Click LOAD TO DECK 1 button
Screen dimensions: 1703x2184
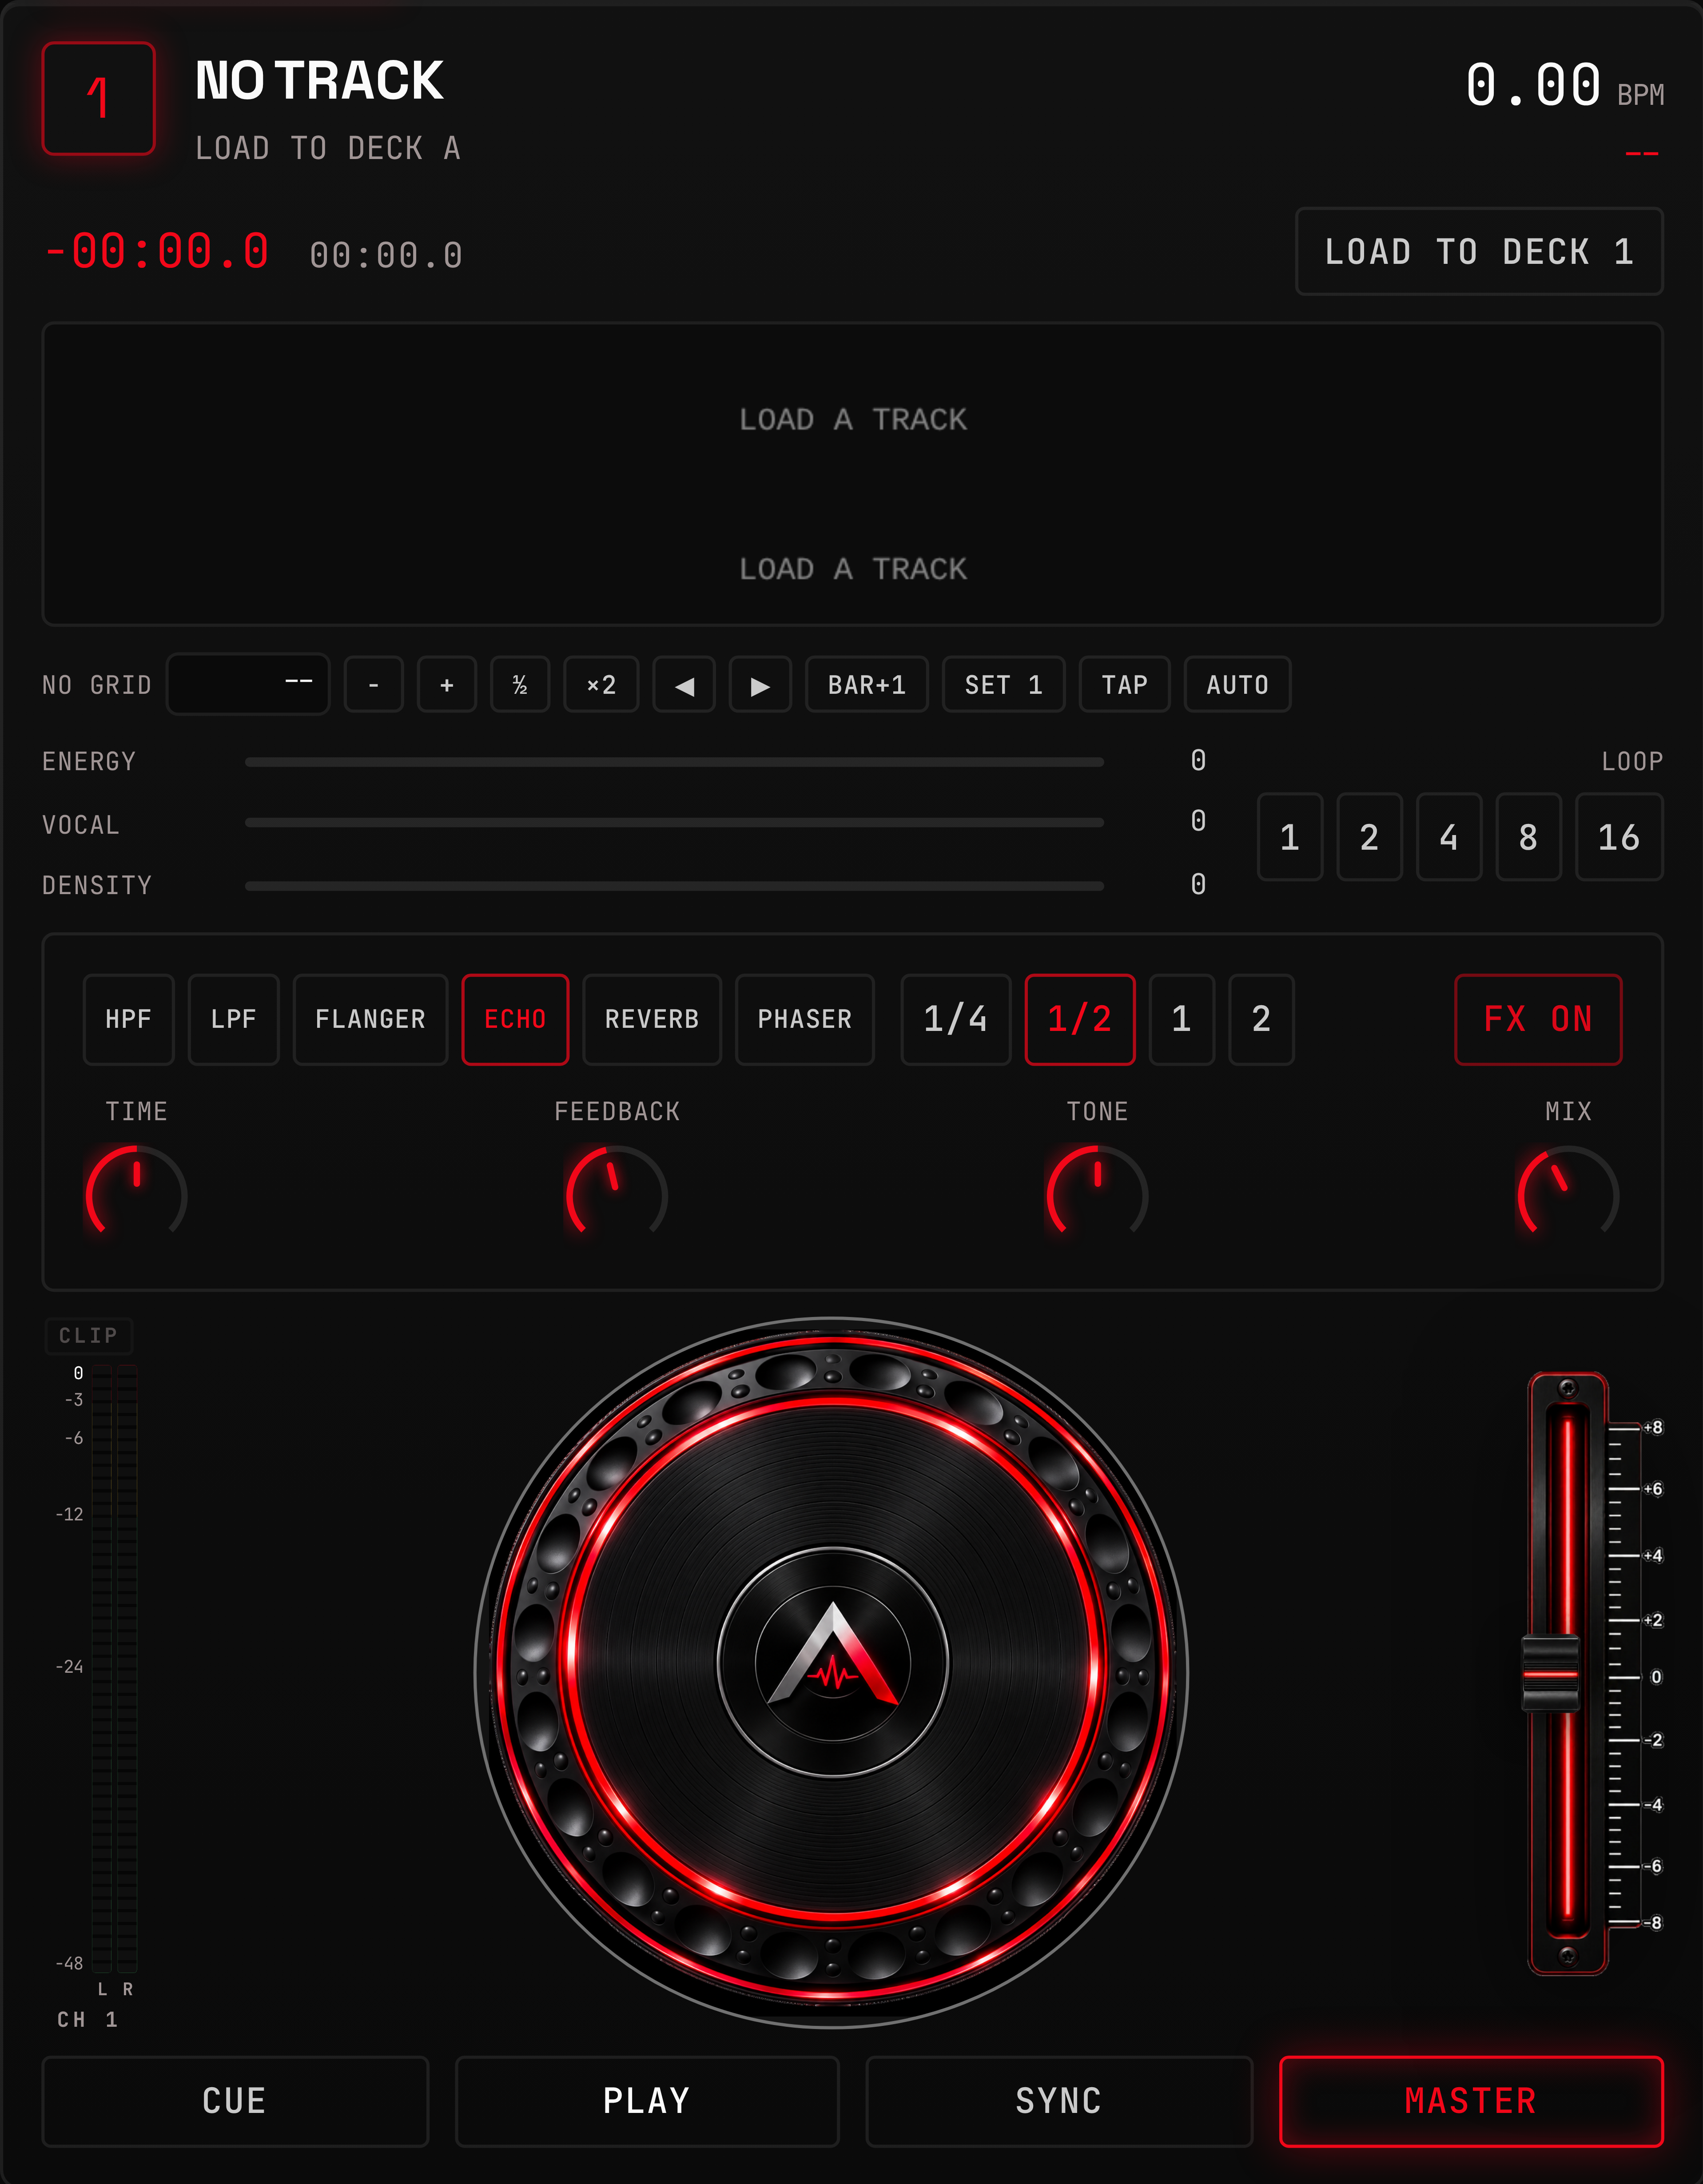pos(1479,252)
